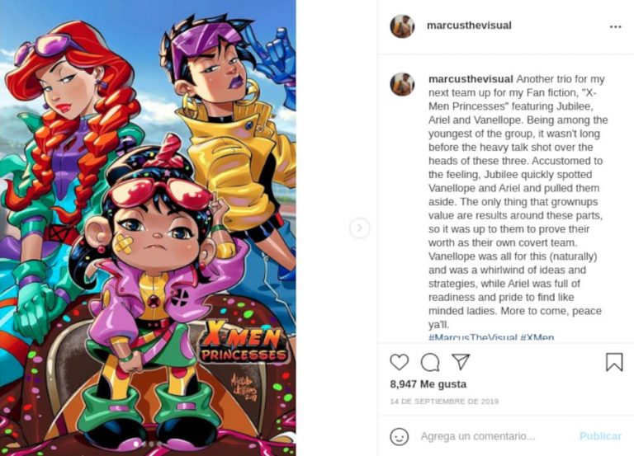Open emoji picker smiley icon
634x456 pixels.
(x=399, y=436)
